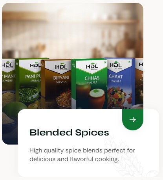Click the HDL logo on Biryani box
The height and width of the screenshot is (180, 163).
tap(61, 67)
